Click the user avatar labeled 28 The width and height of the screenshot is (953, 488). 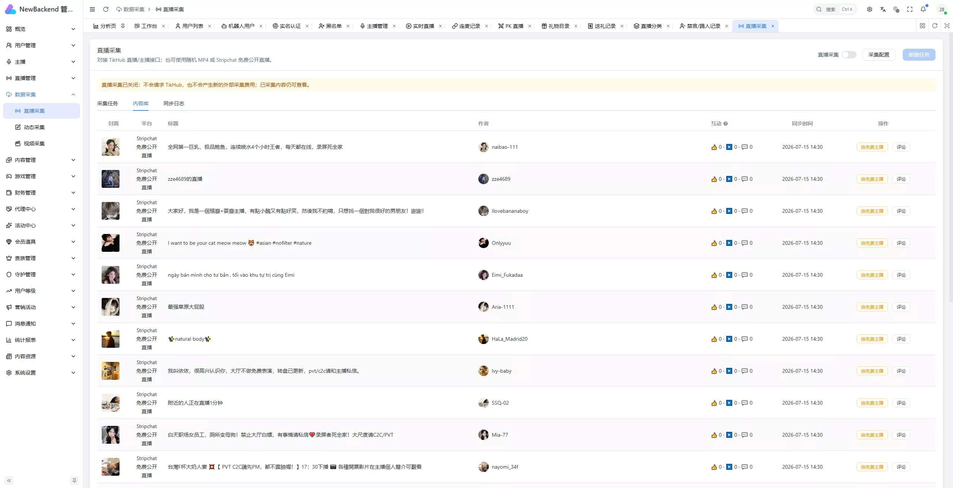pos(941,9)
